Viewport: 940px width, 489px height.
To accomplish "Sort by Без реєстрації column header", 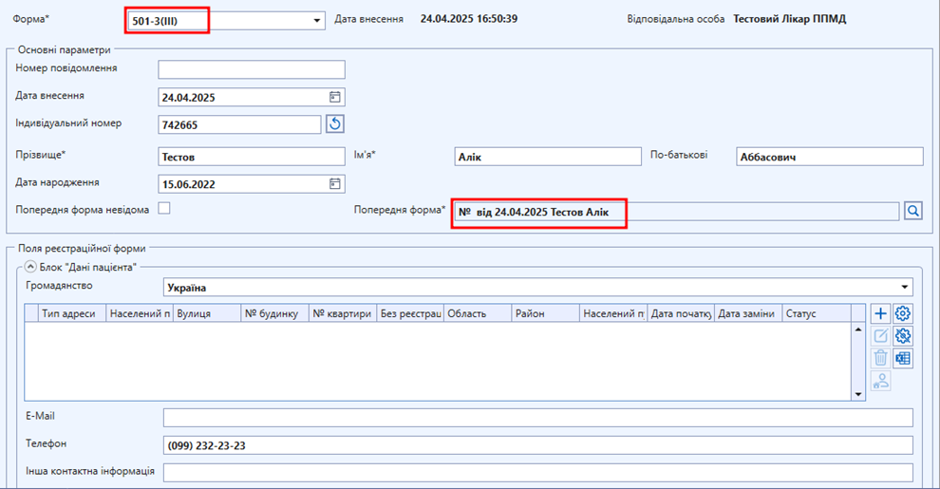I will tap(410, 313).
